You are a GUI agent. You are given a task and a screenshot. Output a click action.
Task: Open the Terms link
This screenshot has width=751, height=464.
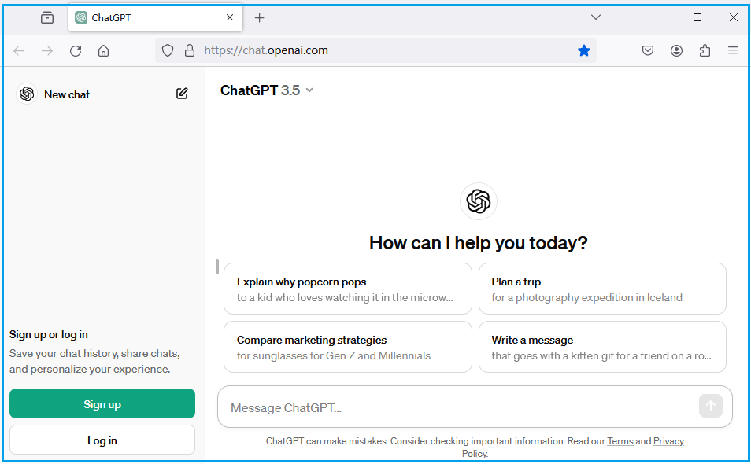point(620,441)
